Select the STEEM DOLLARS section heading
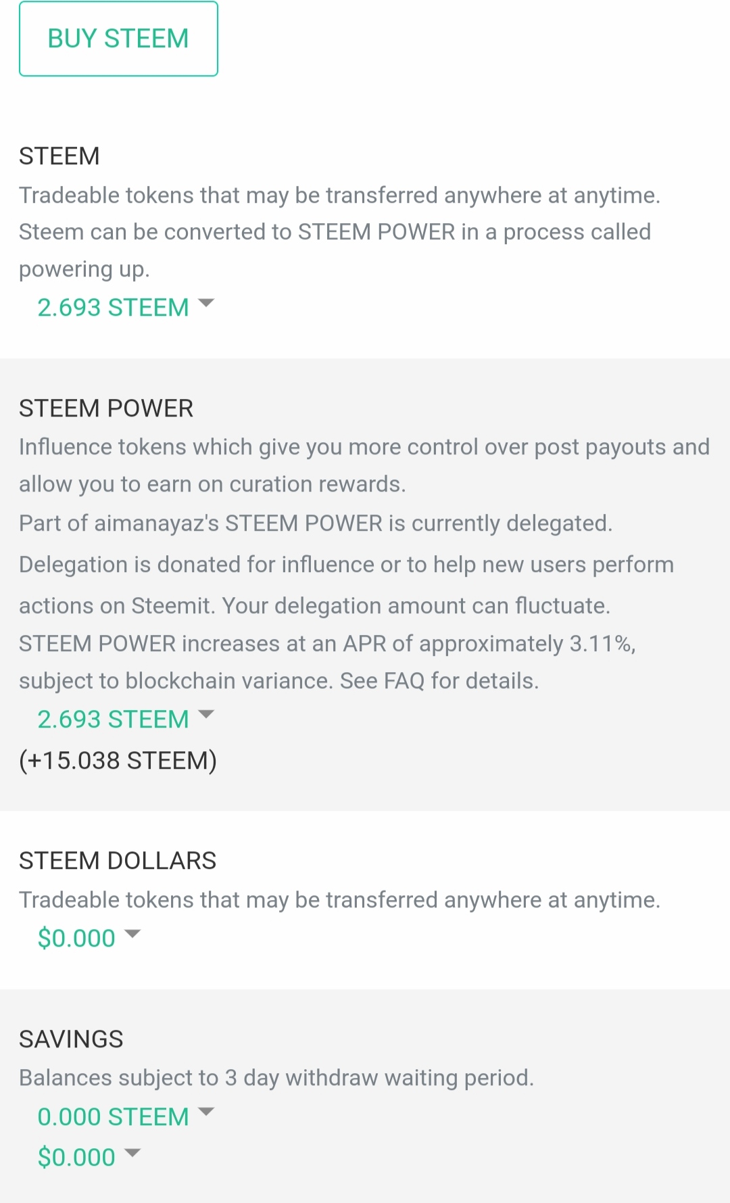 [x=118, y=861]
